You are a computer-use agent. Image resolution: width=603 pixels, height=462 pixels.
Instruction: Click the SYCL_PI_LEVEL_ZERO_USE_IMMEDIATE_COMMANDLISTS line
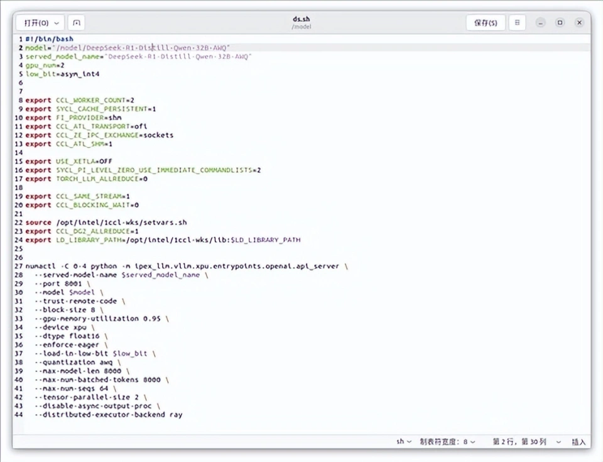coord(143,170)
